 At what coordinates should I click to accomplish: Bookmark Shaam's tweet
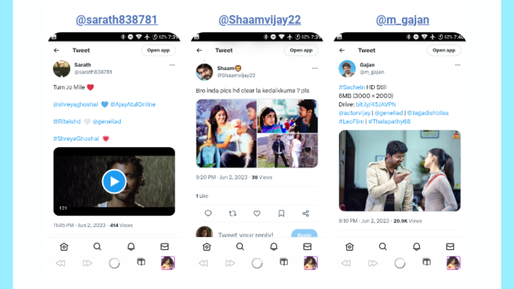point(281,214)
